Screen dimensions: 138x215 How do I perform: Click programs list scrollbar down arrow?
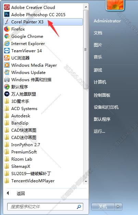[86, 181]
